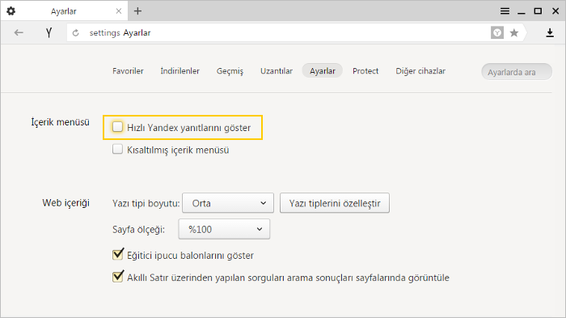This screenshot has height=318, width=566.
Task: Click the Protect shield icon in address bar
Action: tap(497, 33)
